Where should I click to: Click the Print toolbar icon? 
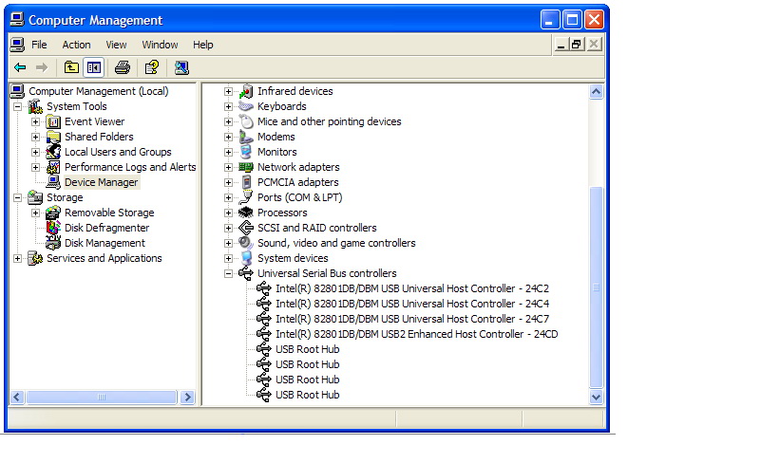coord(122,67)
